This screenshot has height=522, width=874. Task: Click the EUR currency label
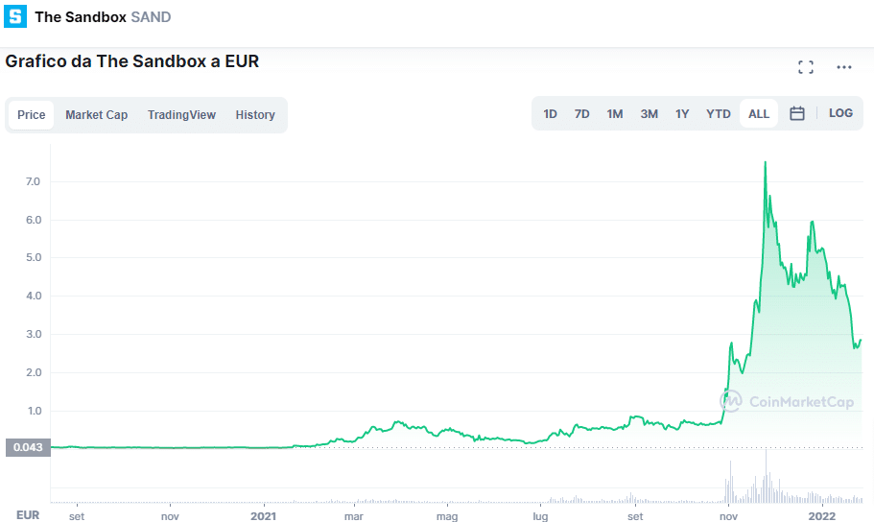pos(28,514)
